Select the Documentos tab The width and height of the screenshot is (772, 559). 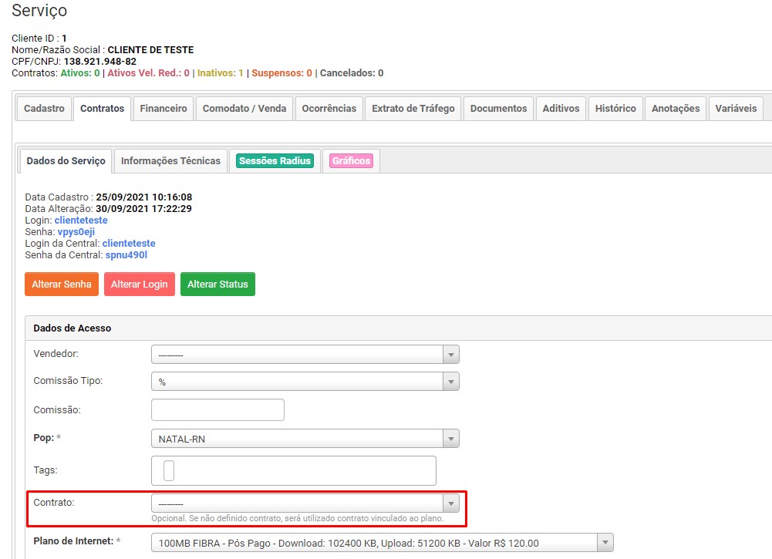(498, 109)
